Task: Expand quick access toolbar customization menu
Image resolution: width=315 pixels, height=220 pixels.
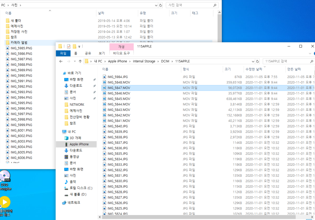Action: point(79,46)
